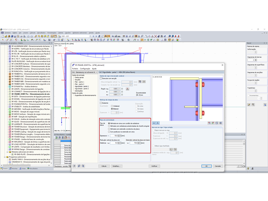Enable Executar com secção checkbox
The width and height of the screenshot is (268, 201).
pos(101,78)
